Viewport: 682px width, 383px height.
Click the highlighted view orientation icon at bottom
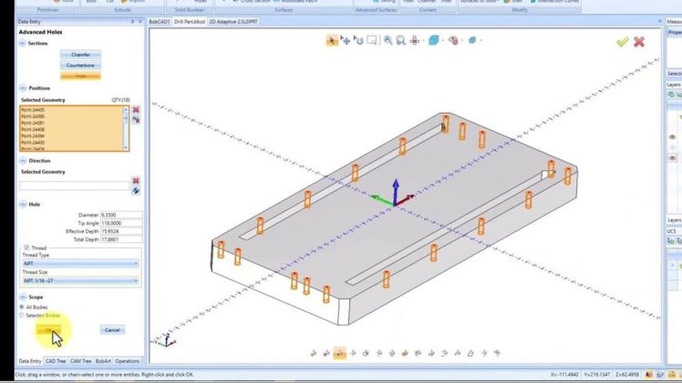pos(339,353)
